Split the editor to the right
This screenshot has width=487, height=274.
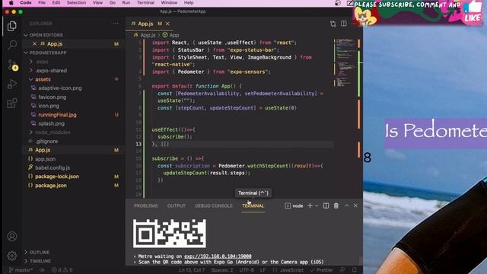click(343, 24)
